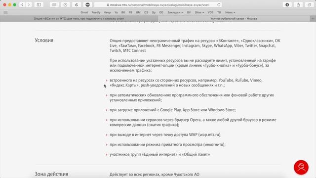
Task: Focus the moskva.mts.ru address field
Action: [158, 4]
